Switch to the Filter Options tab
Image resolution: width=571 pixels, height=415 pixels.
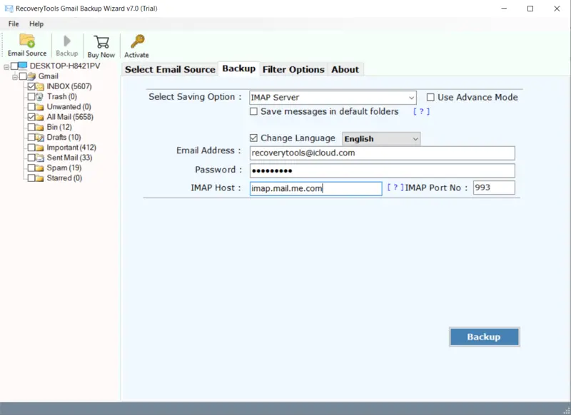pos(293,69)
